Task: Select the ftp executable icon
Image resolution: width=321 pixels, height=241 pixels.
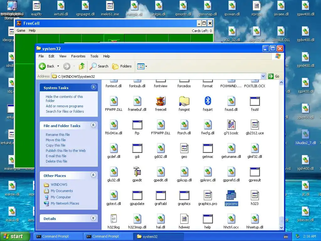Action: pyautogui.click(x=137, y=125)
